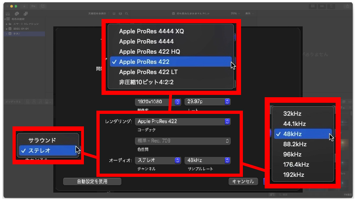Screen dimensions: 356x200
Task: Click the browser search magnifier icon
Action: point(127,13)
